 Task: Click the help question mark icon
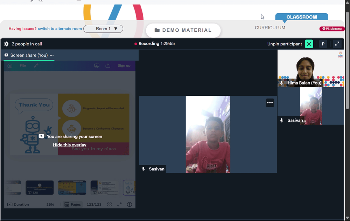click(129, 204)
